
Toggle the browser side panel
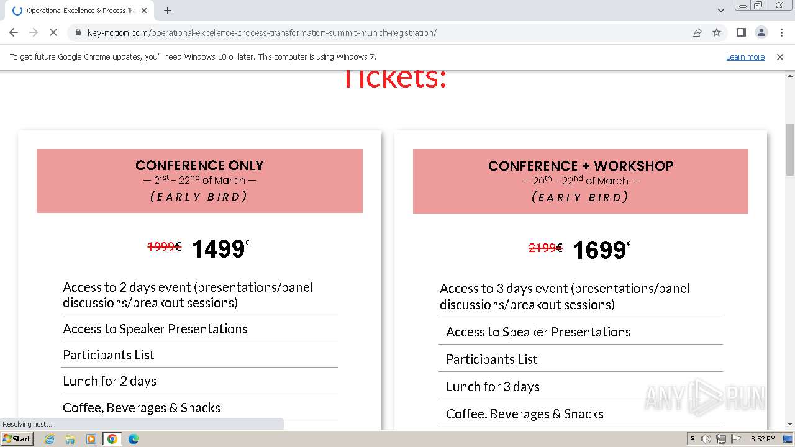741,32
